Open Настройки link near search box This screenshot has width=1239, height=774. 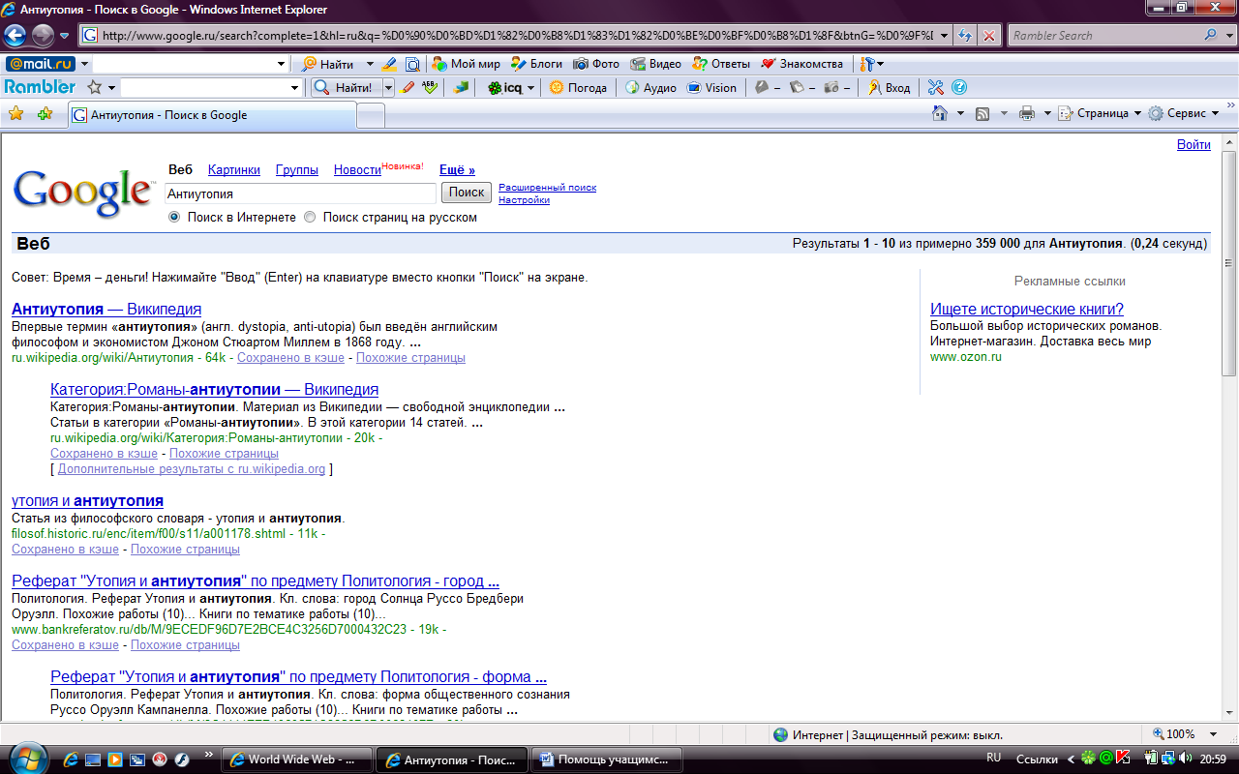point(524,200)
